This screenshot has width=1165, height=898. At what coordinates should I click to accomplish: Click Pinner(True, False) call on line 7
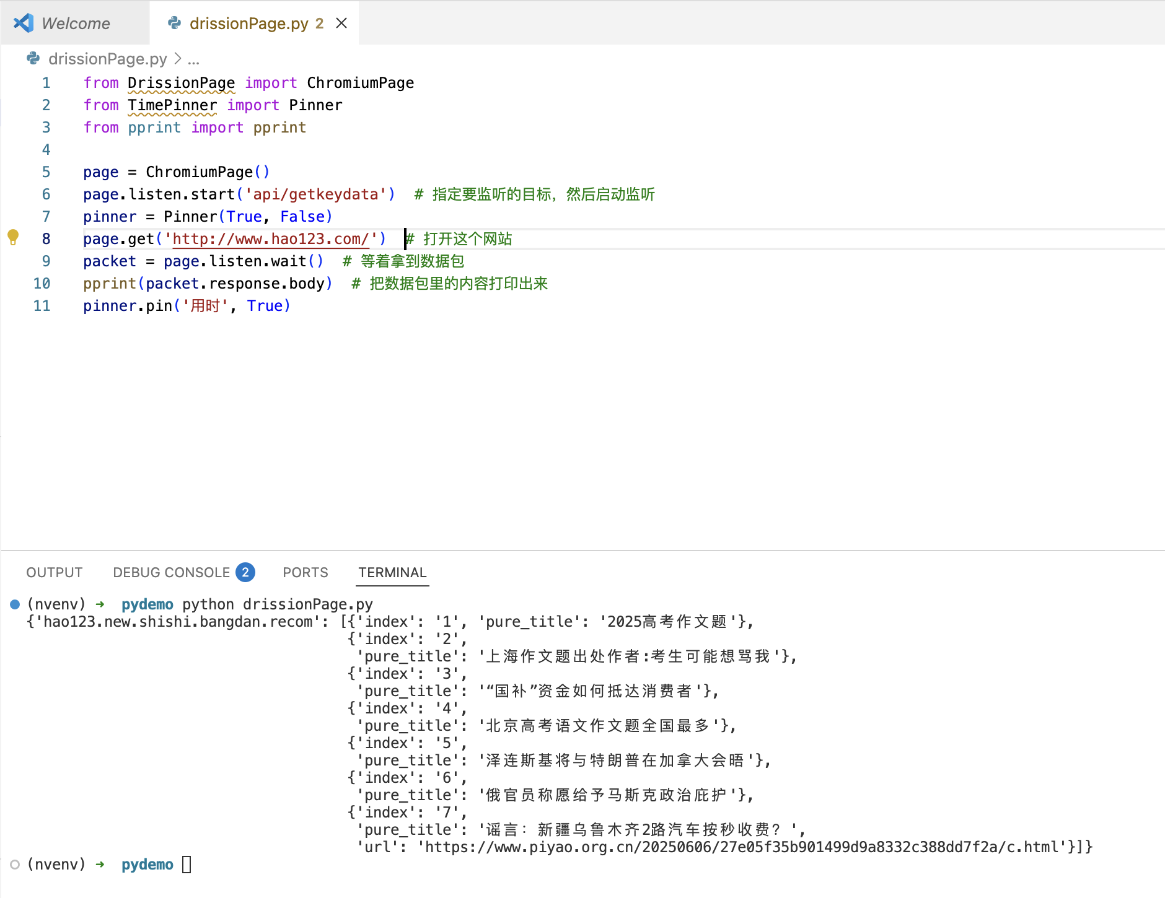[x=248, y=217]
